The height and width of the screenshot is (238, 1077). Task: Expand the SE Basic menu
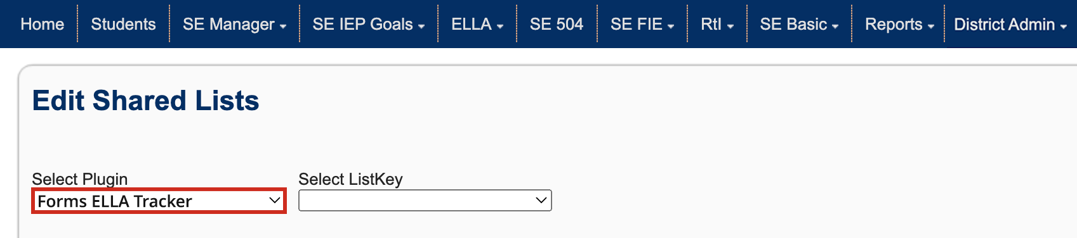coord(799,24)
